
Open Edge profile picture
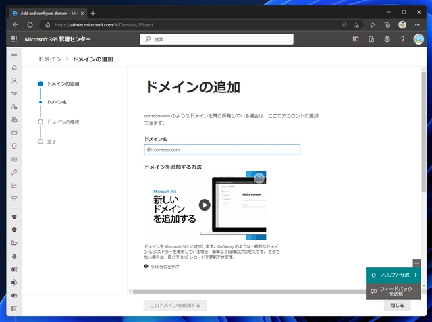(x=402, y=25)
